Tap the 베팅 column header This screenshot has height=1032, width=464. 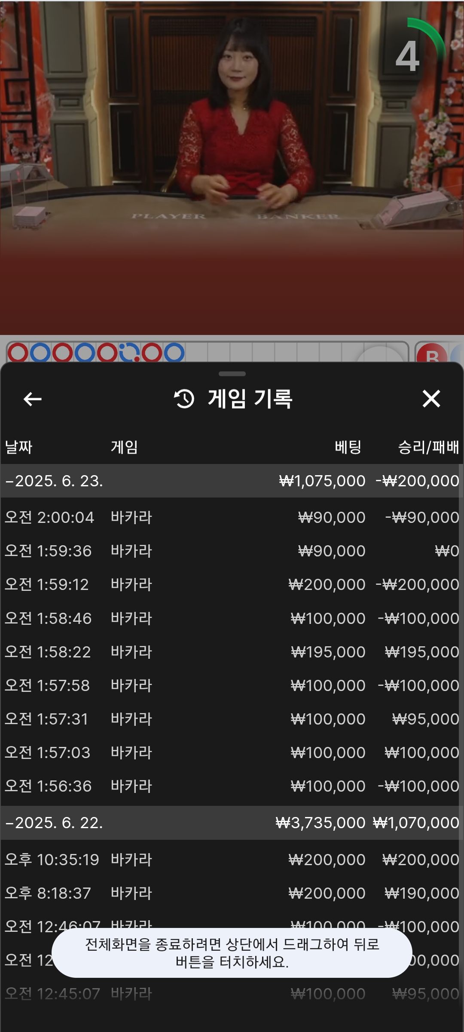point(348,447)
